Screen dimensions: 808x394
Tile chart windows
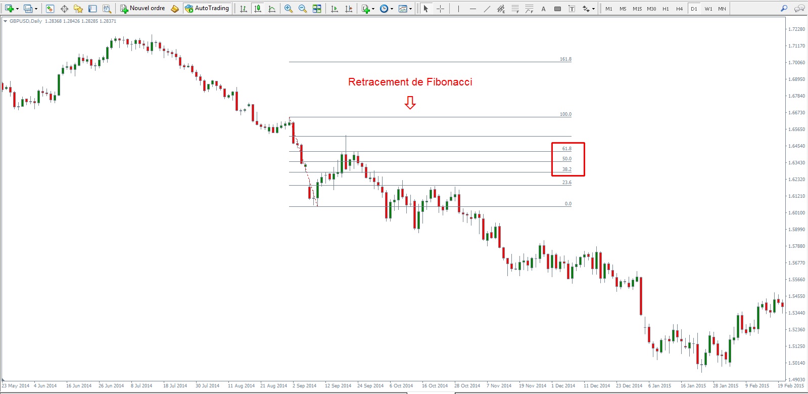[317, 9]
